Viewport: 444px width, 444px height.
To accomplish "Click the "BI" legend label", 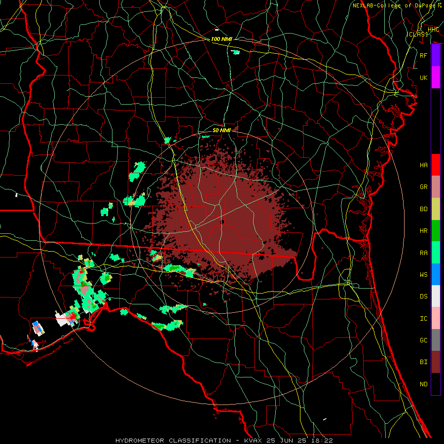I will 423,362.
